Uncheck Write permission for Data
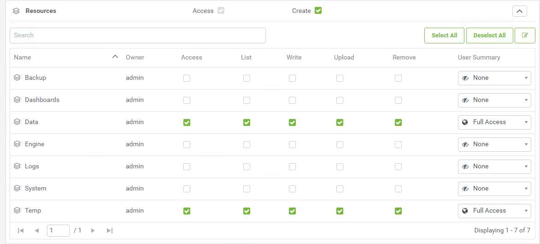 pos(292,123)
